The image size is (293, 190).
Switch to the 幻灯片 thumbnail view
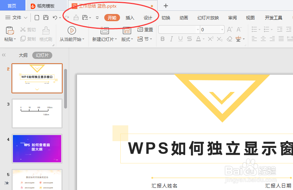click(x=42, y=55)
